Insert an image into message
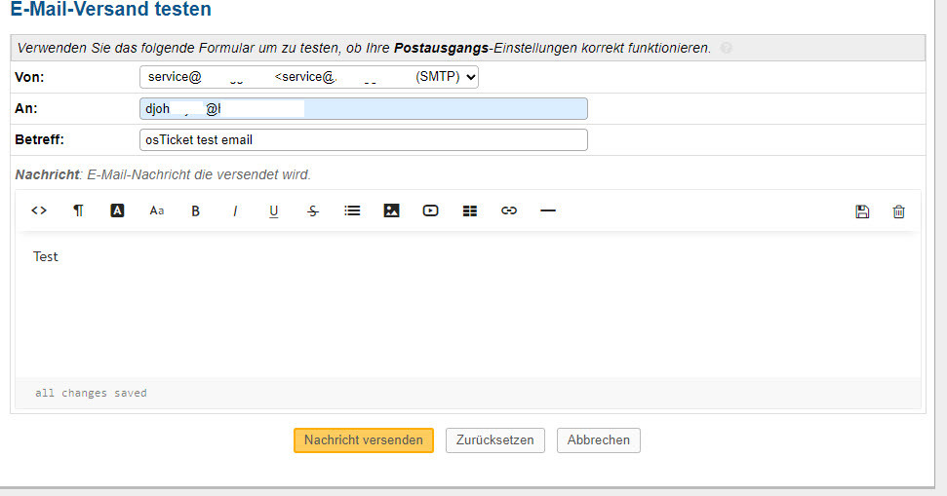 [391, 210]
